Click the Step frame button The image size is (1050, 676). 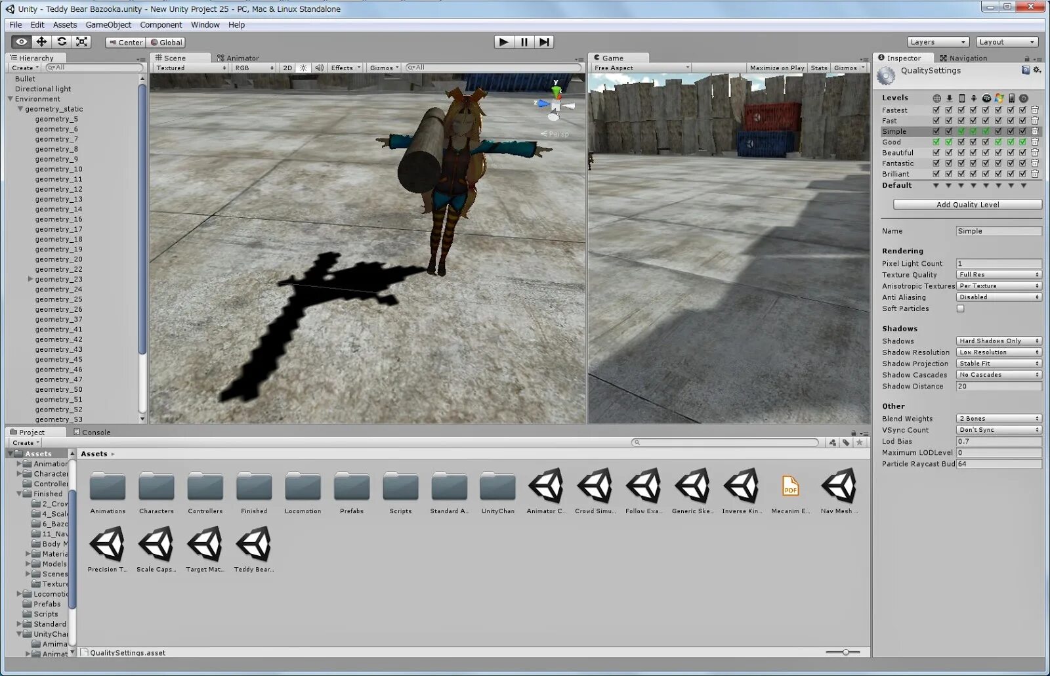(544, 42)
